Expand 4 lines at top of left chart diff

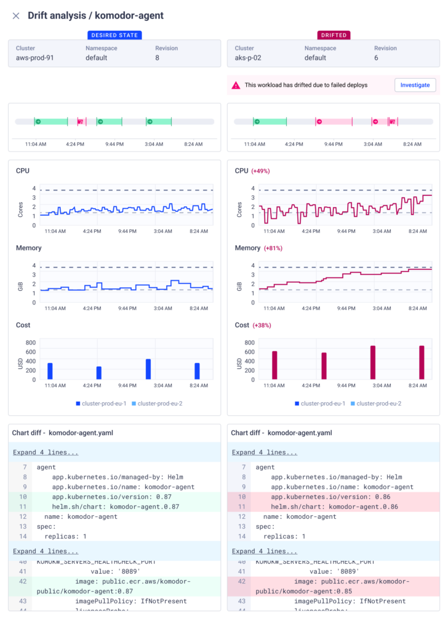click(x=46, y=452)
